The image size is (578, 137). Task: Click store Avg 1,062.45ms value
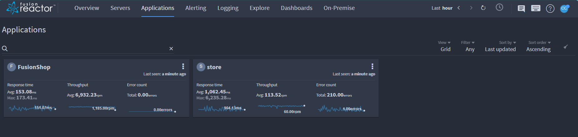coord(213,92)
